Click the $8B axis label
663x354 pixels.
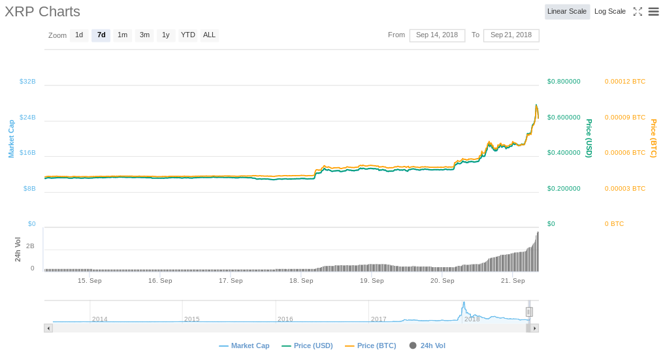tap(29, 189)
